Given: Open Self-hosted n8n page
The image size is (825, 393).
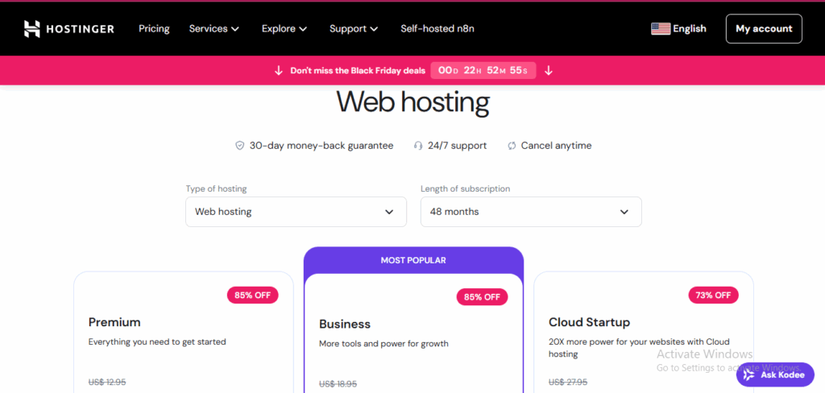Looking at the screenshot, I should click(437, 29).
